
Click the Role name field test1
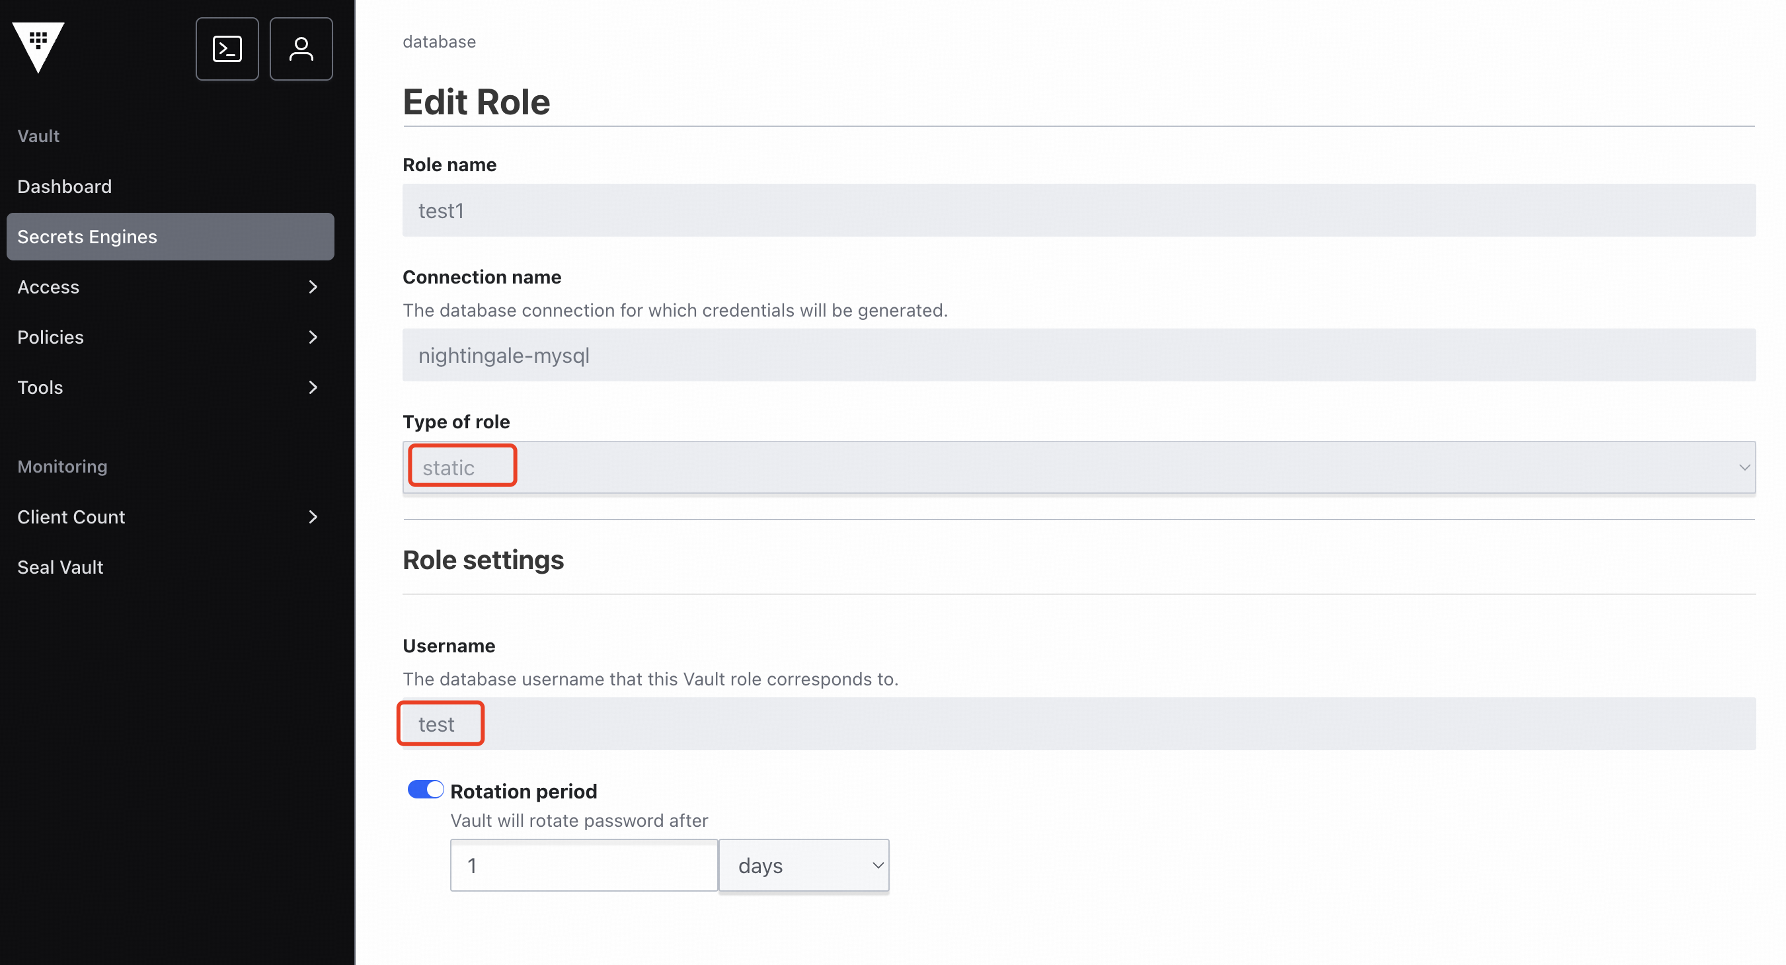click(1078, 211)
